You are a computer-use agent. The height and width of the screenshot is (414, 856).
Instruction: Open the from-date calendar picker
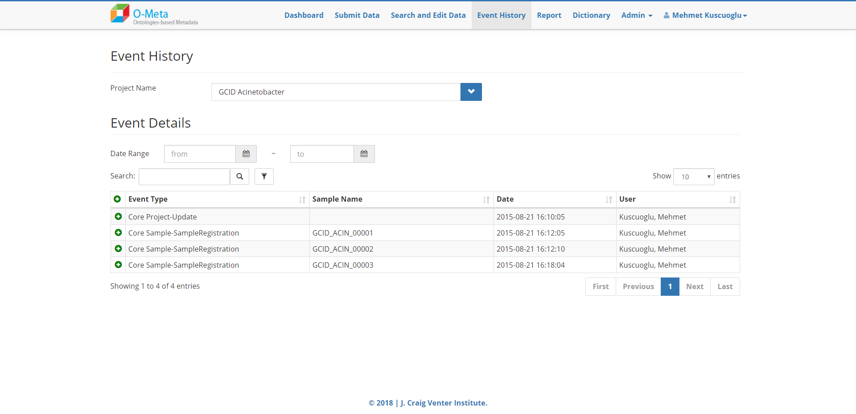pos(246,154)
